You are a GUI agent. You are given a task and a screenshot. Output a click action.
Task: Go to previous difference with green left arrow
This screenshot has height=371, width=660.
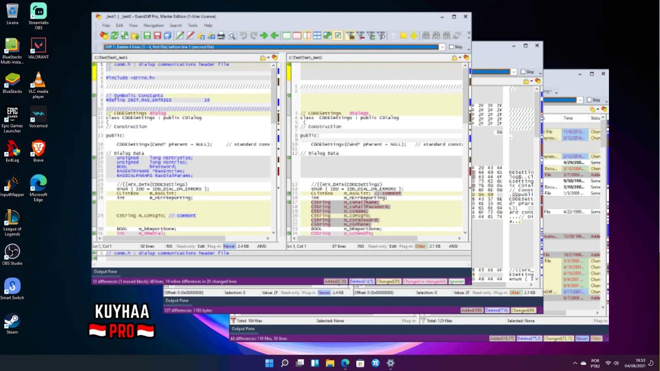(x=274, y=36)
